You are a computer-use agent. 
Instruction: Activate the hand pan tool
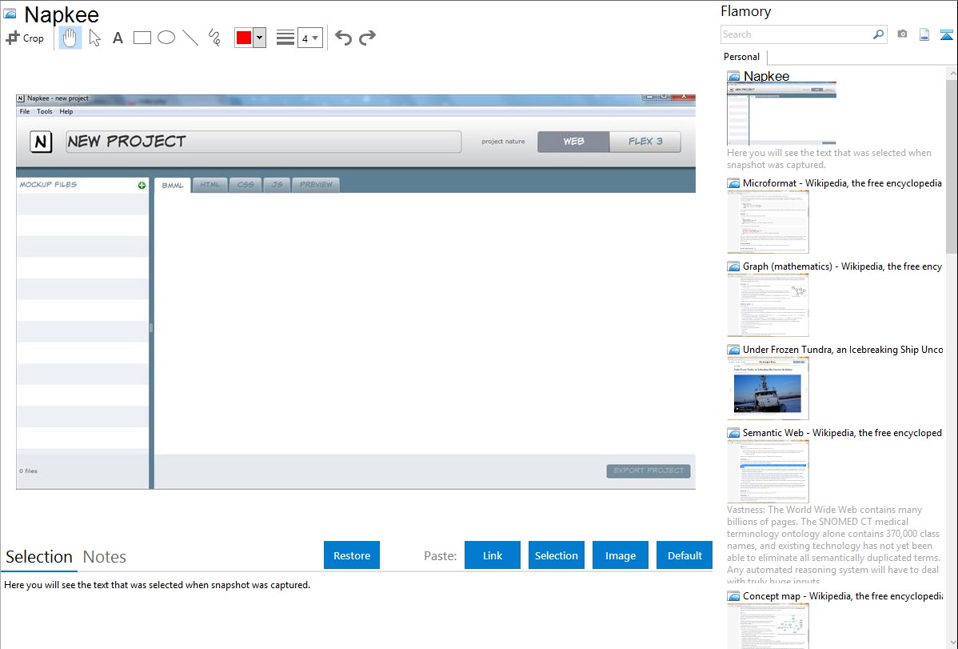pos(70,38)
